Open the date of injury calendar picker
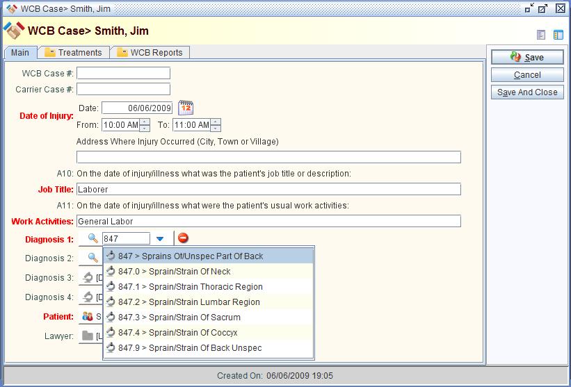Viewport: 571px width, 387px height. coord(186,108)
